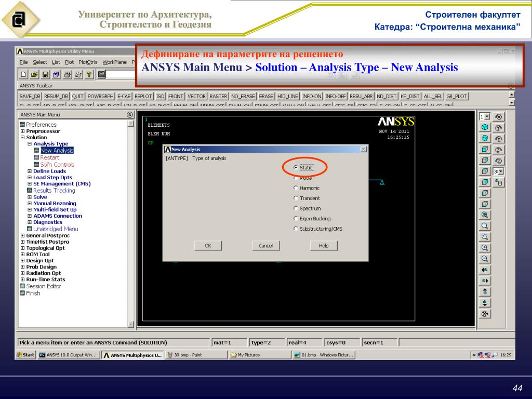
Task: Collapse the Solution tree node
Action: tap(22, 137)
